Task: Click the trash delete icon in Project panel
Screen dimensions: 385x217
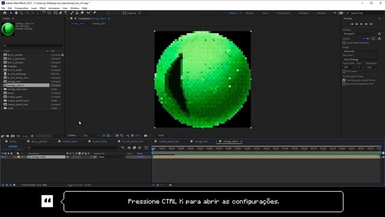Action: point(32,136)
